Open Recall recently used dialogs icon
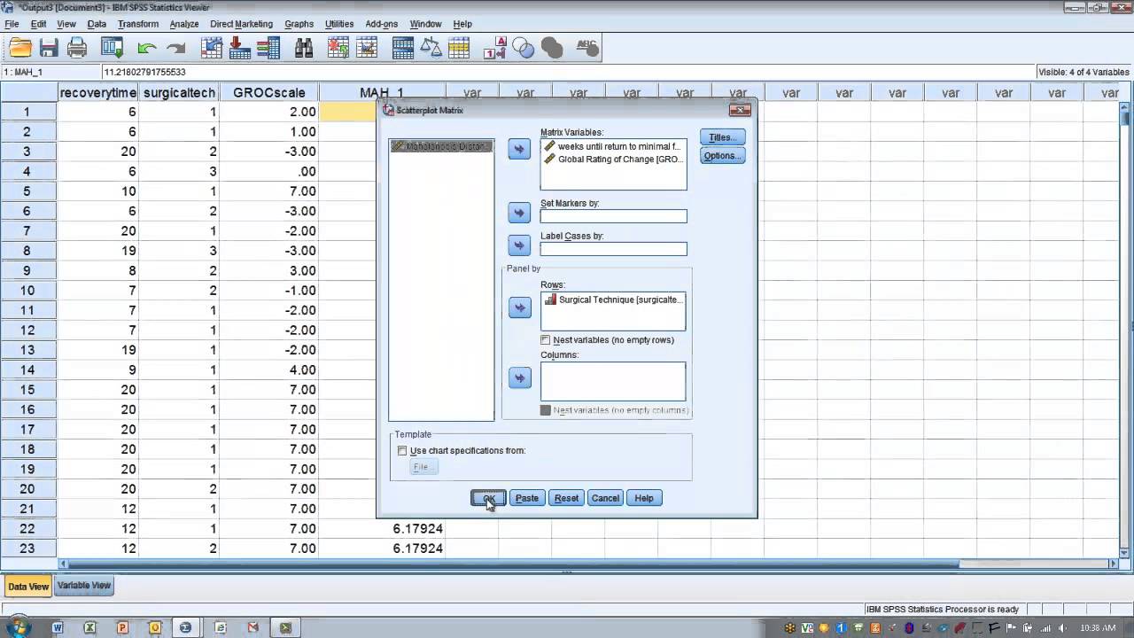 pos(113,48)
